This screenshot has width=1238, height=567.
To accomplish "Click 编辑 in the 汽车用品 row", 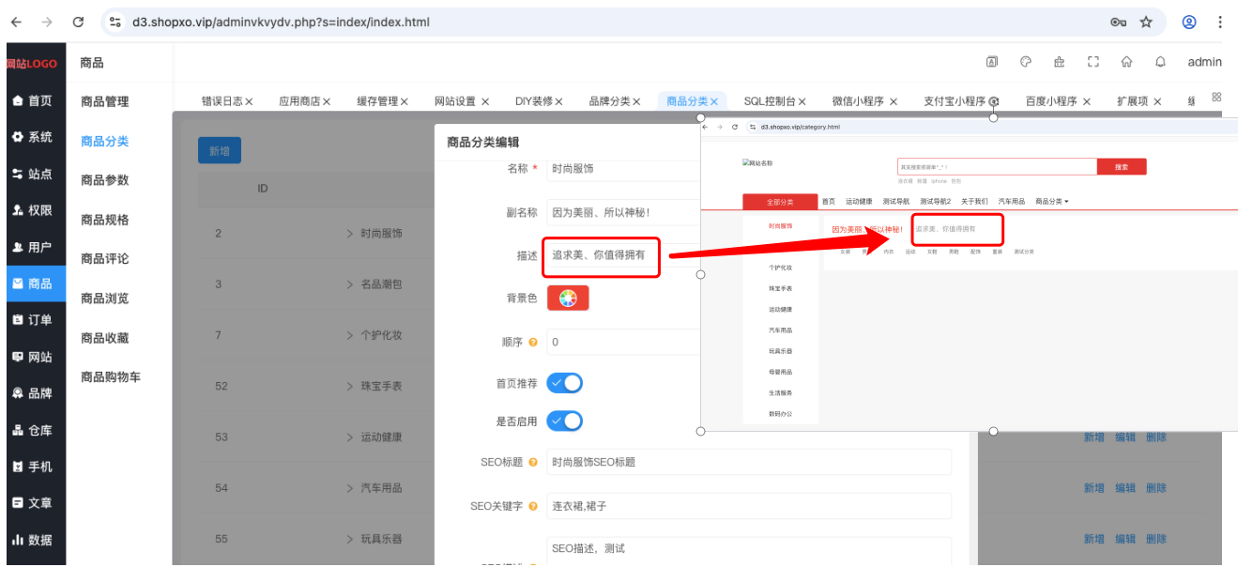I will [1125, 488].
